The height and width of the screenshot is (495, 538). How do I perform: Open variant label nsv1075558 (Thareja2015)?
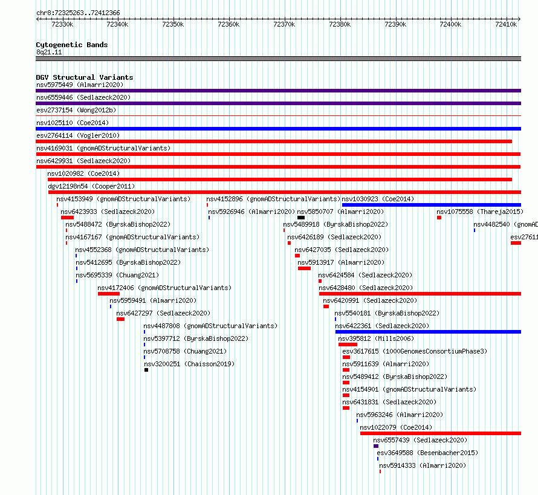click(480, 212)
